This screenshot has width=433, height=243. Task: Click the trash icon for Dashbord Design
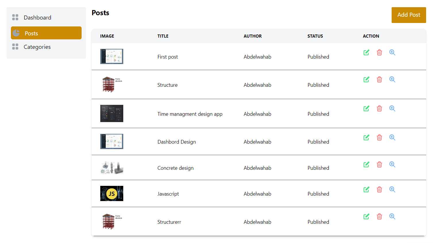click(379, 137)
